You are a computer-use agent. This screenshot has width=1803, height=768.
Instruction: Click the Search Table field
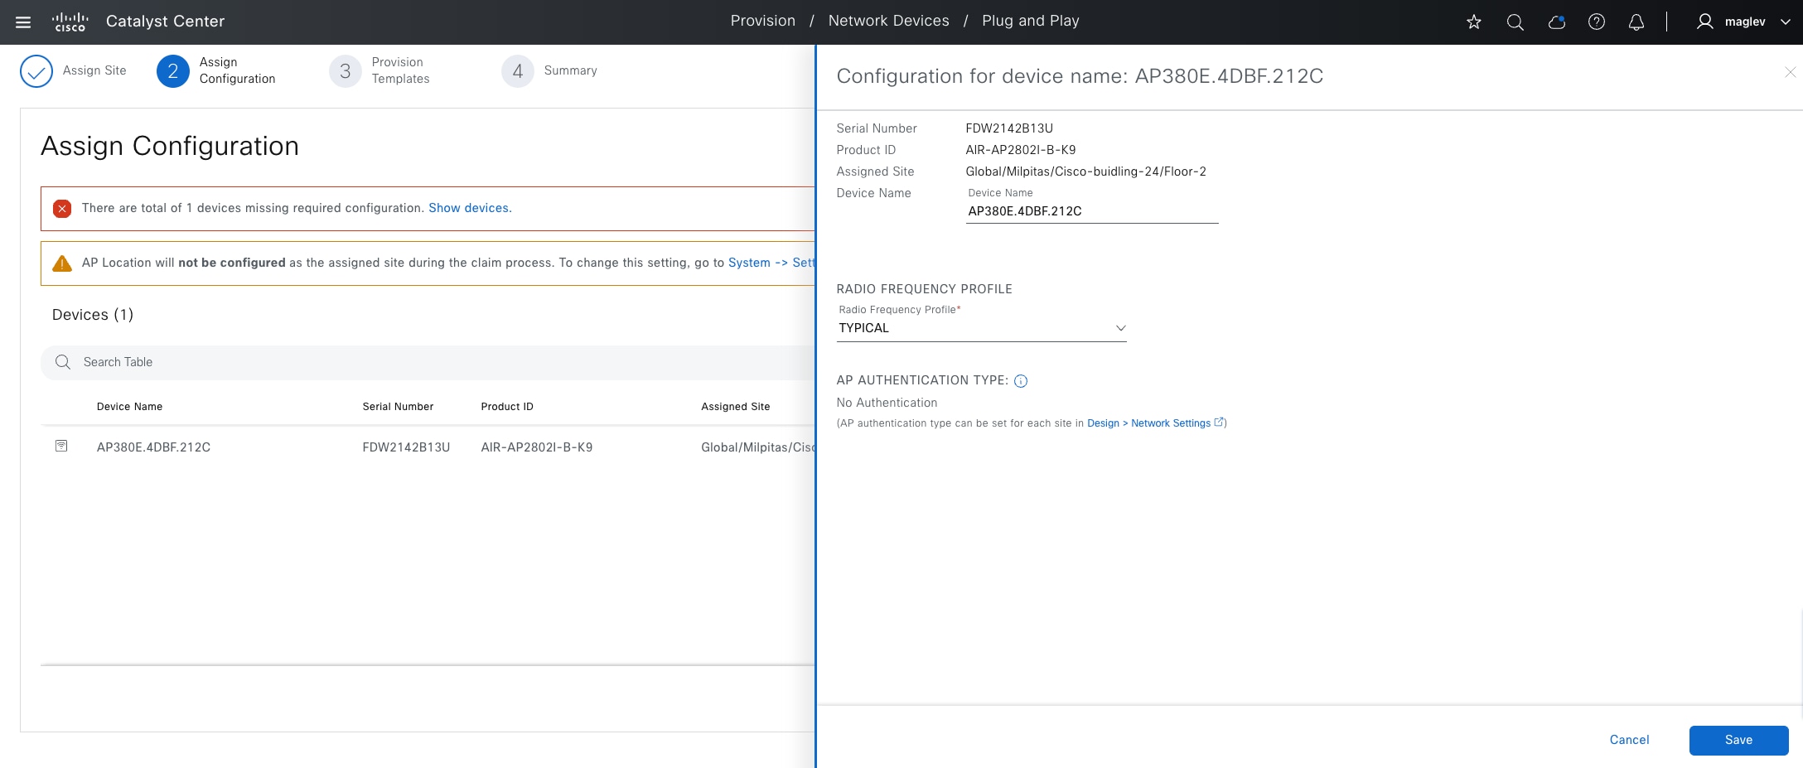[414, 362]
